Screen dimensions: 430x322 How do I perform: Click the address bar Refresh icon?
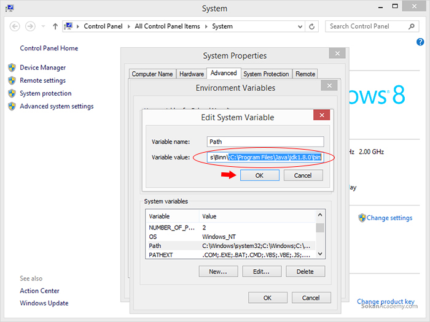click(312, 26)
